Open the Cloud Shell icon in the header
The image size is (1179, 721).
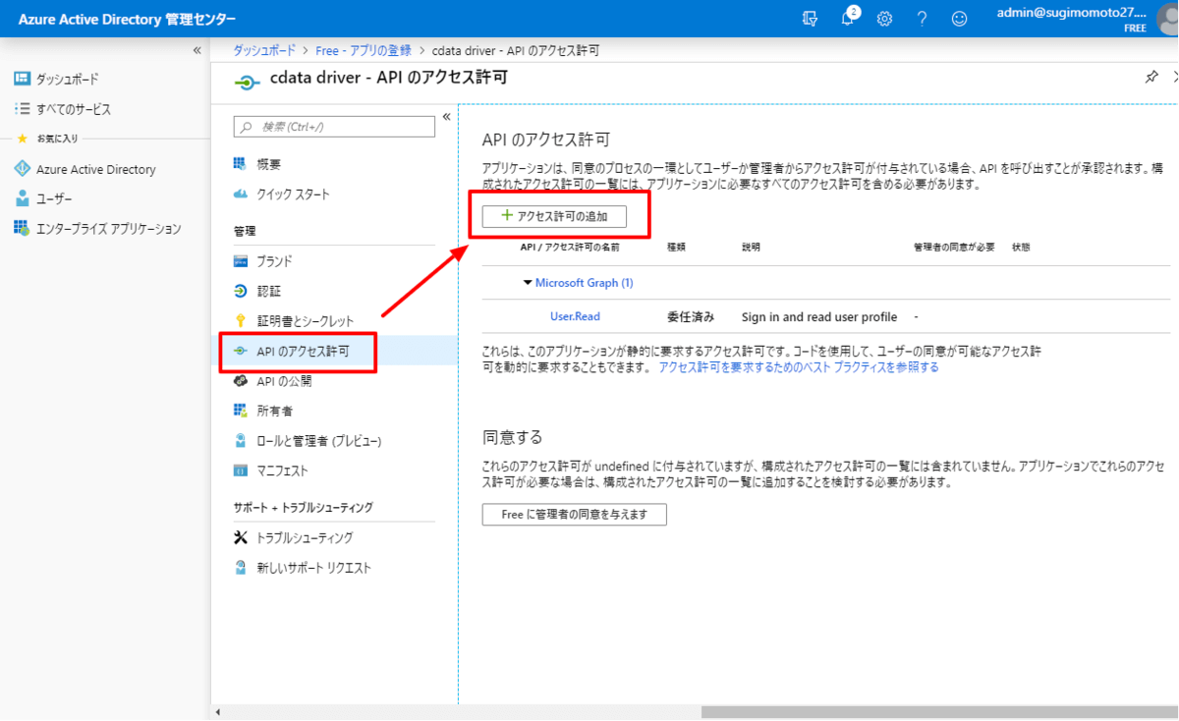(x=811, y=19)
